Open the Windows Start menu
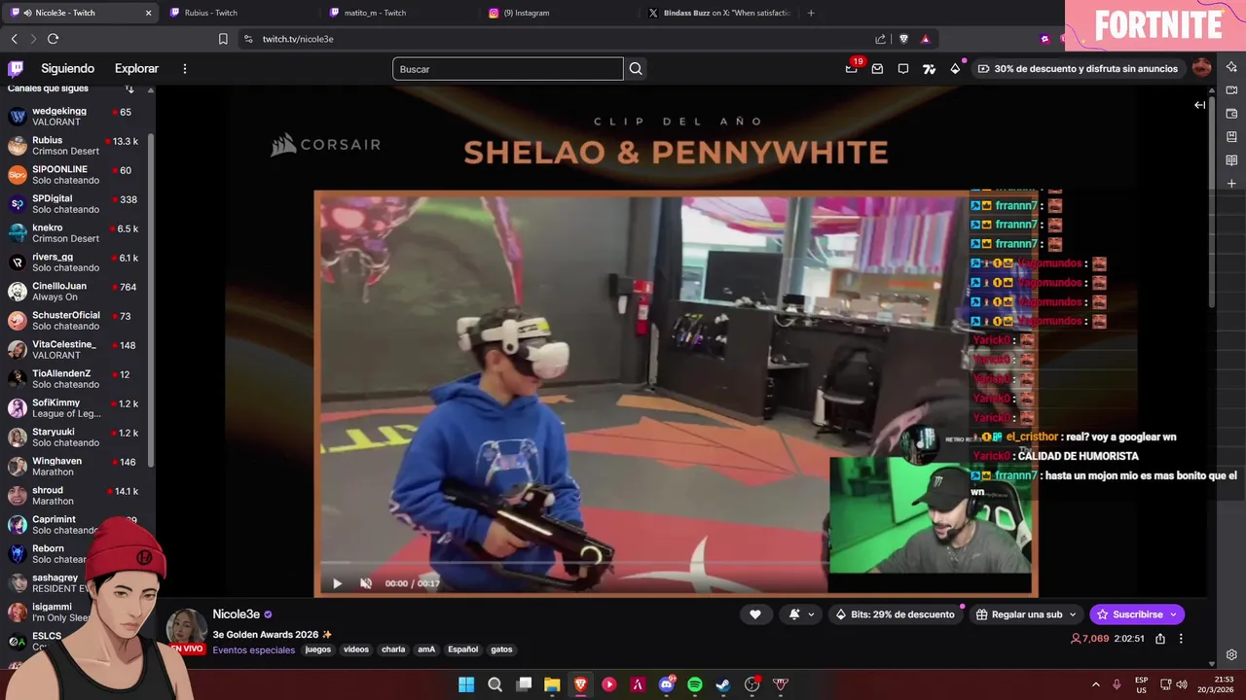The width and height of the screenshot is (1246, 700). (466, 684)
